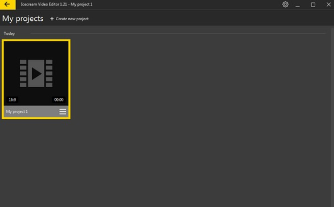Click the 00:00 duration badge

point(59,99)
